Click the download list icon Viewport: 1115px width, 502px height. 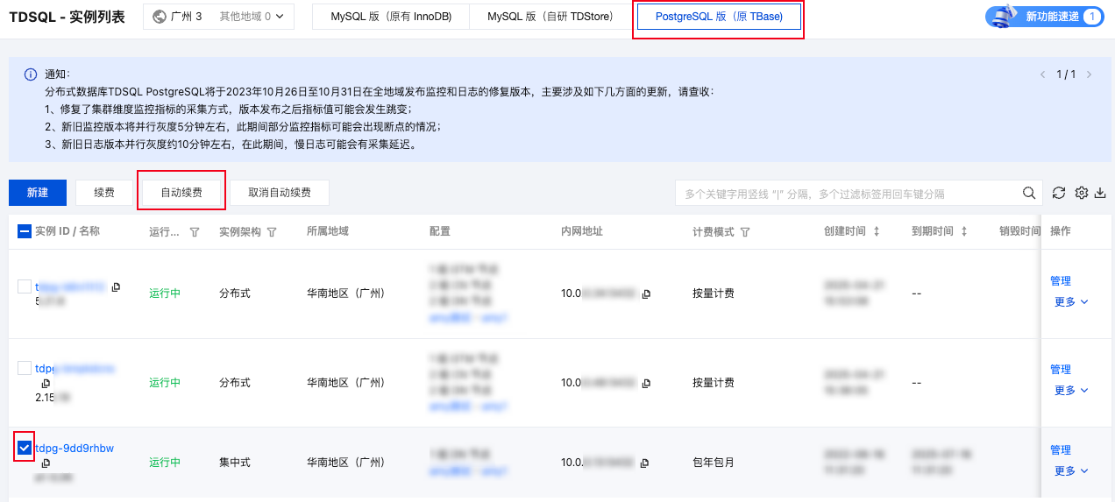coord(1101,193)
